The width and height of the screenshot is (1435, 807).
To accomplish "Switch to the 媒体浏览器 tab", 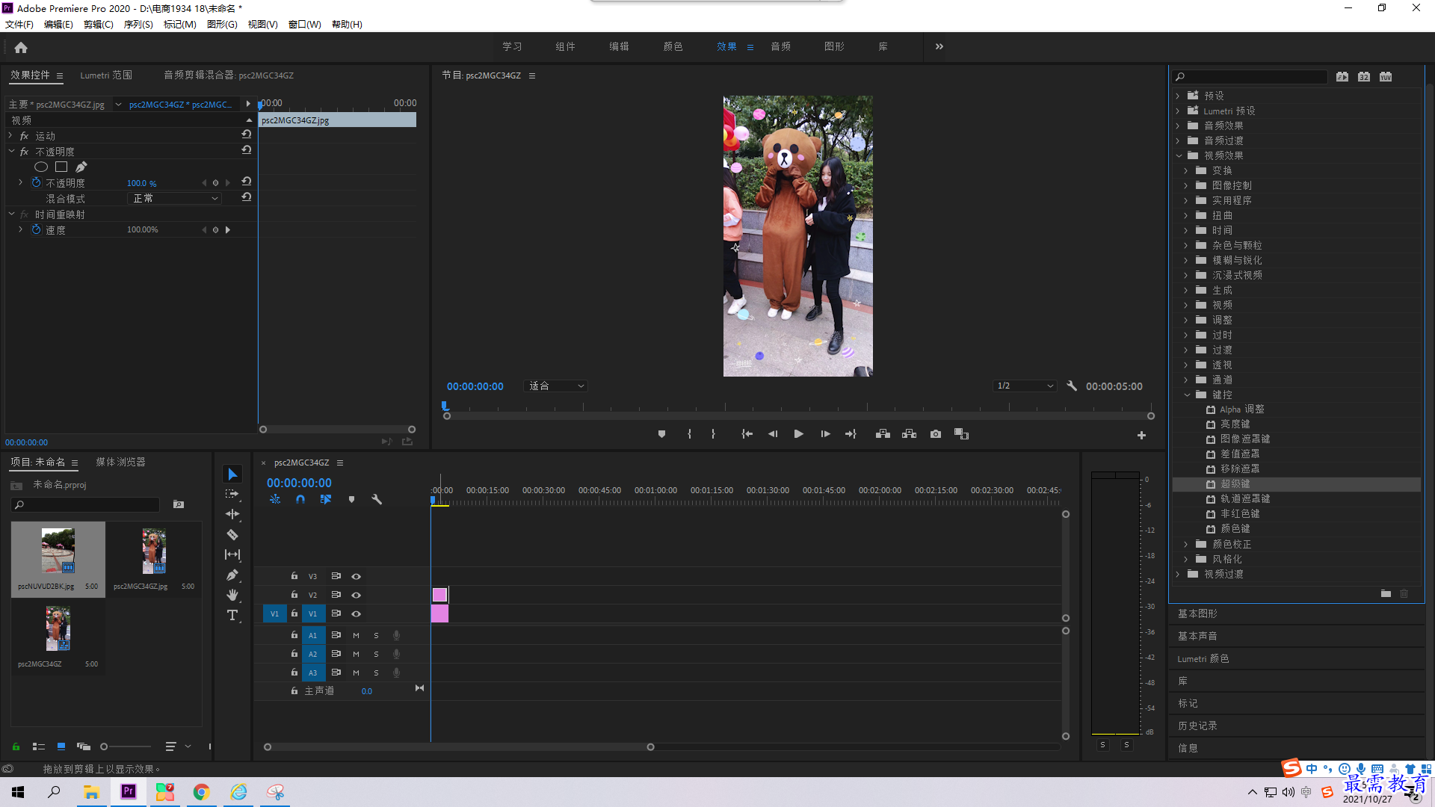I will click(120, 462).
